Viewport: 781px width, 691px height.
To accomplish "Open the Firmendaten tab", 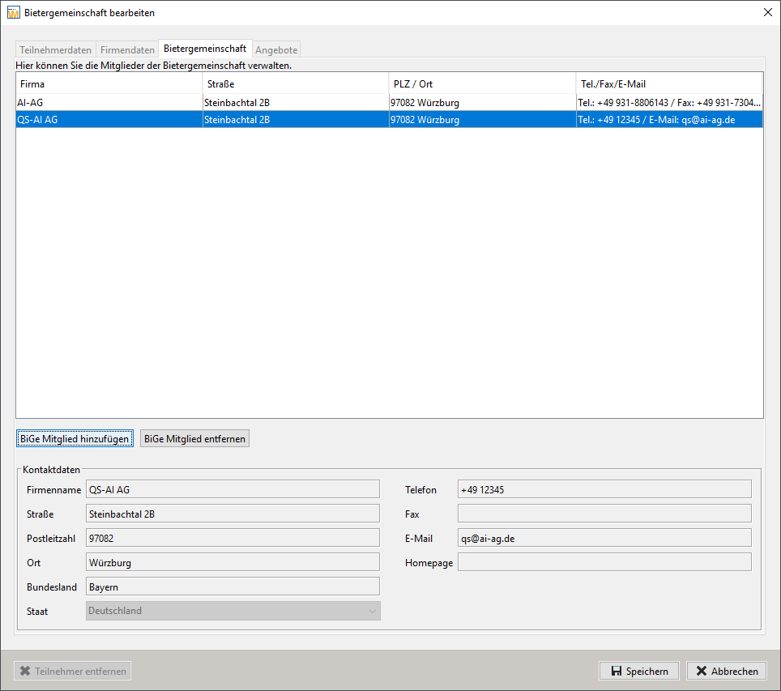I will (127, 49).
